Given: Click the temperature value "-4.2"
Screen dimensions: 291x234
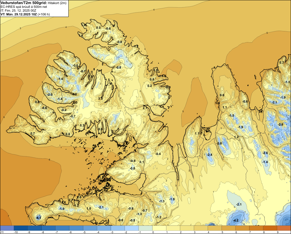Looking at the screenshot, I should point(235,220).
